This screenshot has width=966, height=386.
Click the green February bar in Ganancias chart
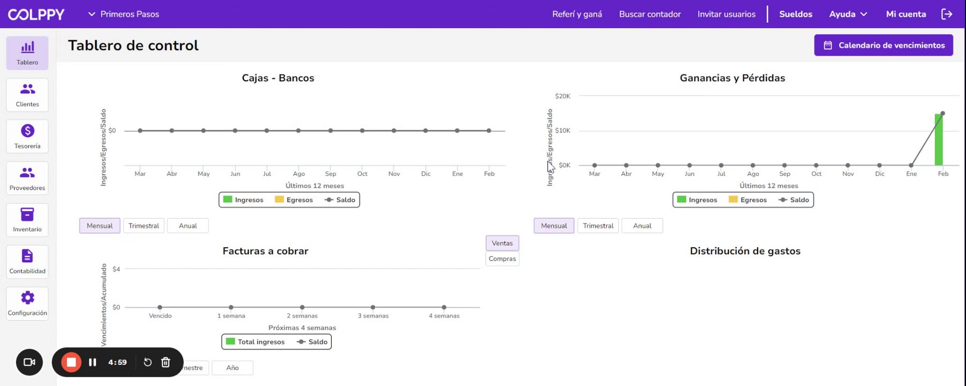pyautogui.click(x=939, y=140)
